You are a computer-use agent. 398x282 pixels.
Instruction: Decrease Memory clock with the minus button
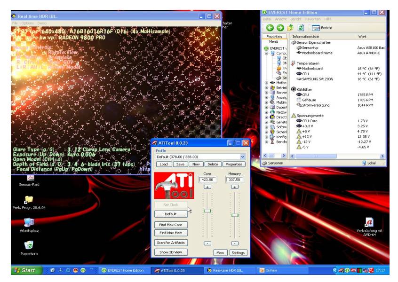tap(235, 243)
